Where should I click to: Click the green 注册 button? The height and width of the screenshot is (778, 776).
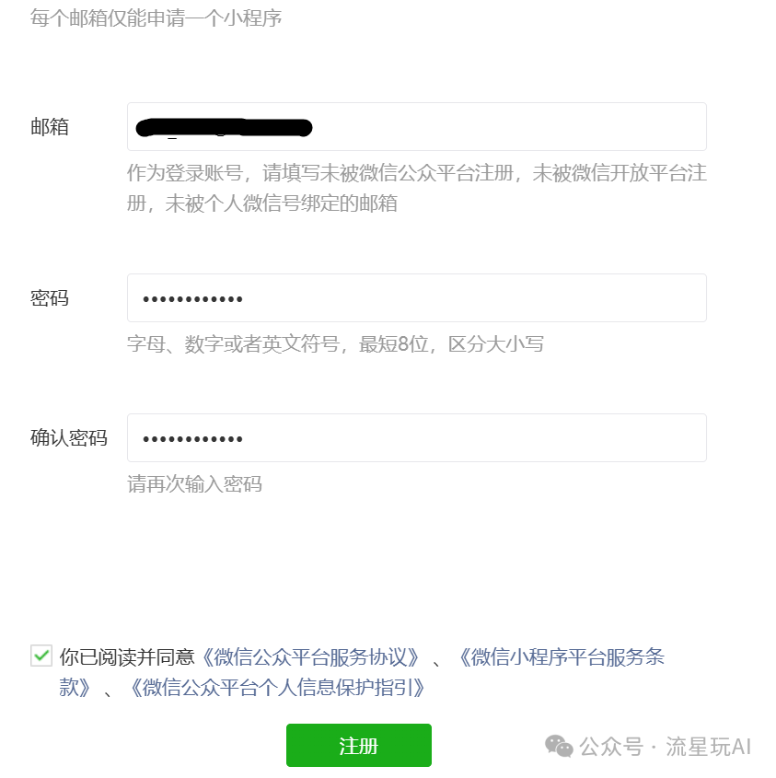(x=358, y=746)
